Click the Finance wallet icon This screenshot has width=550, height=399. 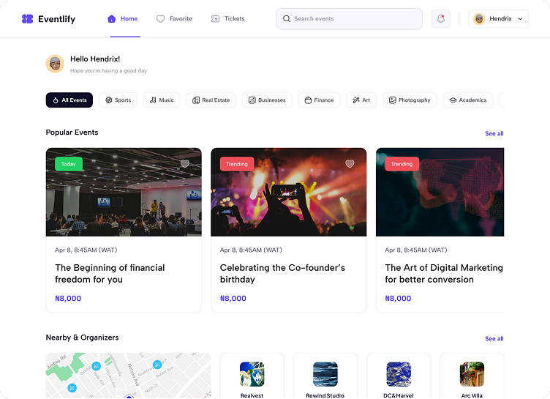click(x=308, y=100)
